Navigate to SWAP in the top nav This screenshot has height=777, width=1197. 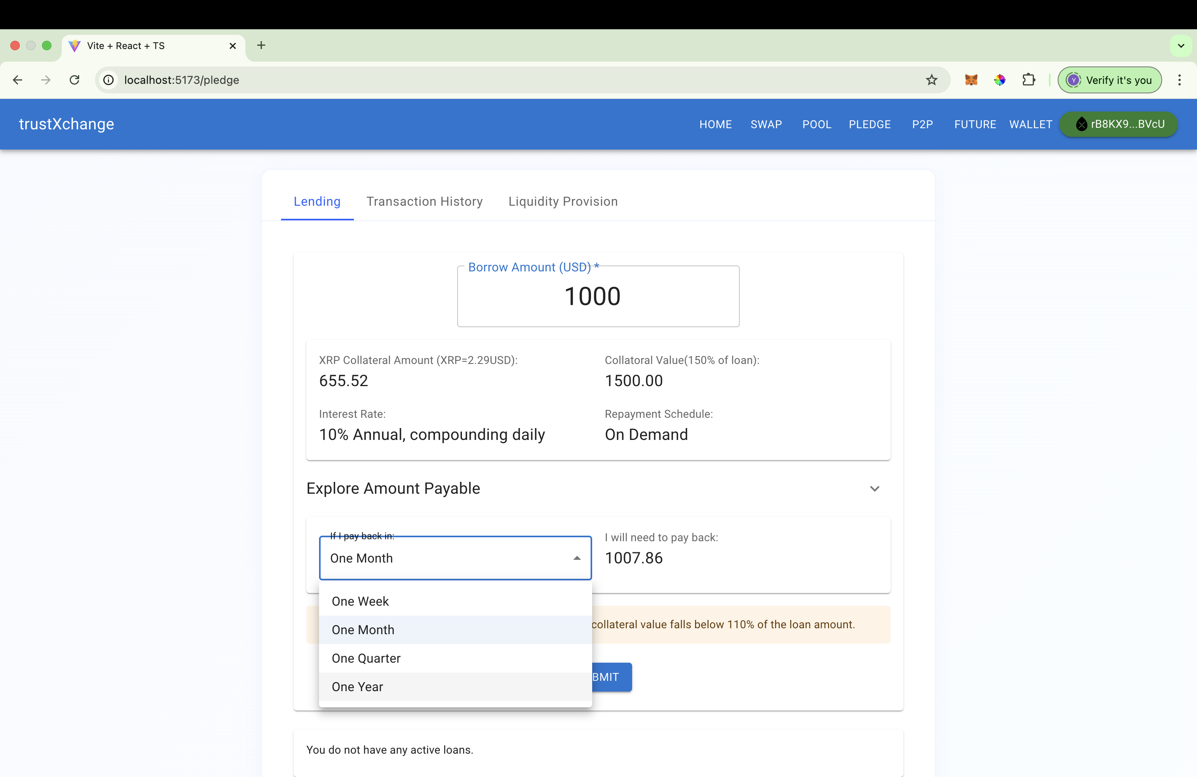766,124
